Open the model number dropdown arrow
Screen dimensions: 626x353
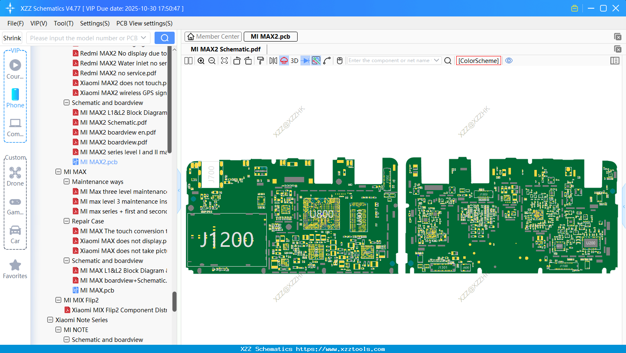point(143,38)
